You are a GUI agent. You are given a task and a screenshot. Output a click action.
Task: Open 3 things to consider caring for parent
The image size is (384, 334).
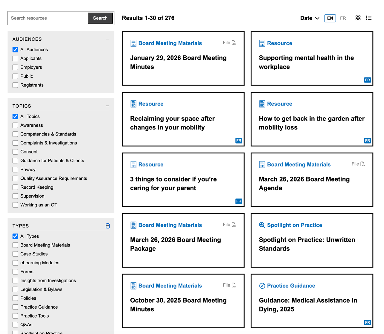pos(173,184)
